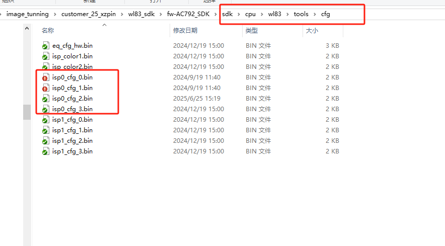Click date 2025/6/25 15:19 cell
This screenshot has height=246, width=445.
(197, 99)
